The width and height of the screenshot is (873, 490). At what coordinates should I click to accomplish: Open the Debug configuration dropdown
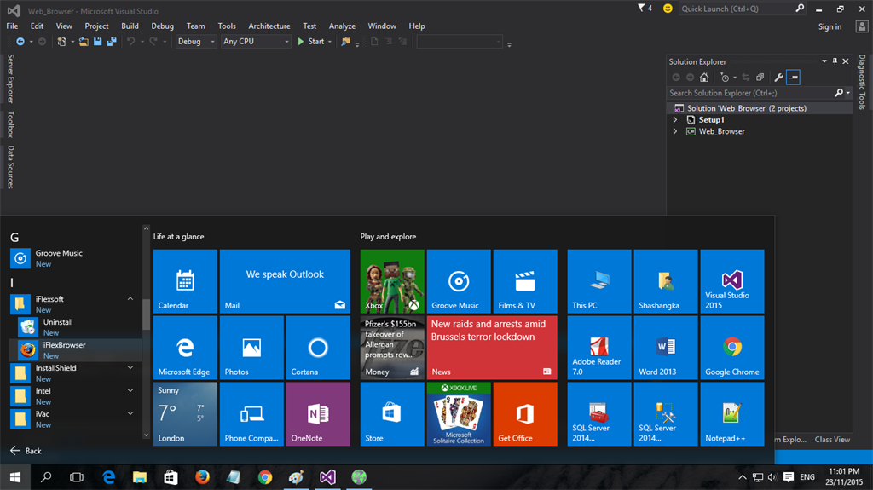(x=196, y=42)
